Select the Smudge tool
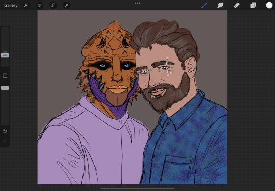275x191 pixels. point(221,5)
